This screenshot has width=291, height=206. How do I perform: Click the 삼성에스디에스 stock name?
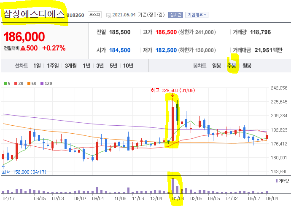click(x=34, y=14)
